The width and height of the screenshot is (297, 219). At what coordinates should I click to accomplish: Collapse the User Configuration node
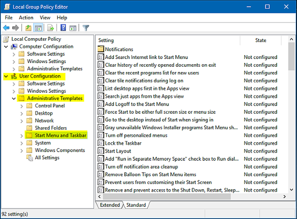[6, 77]
